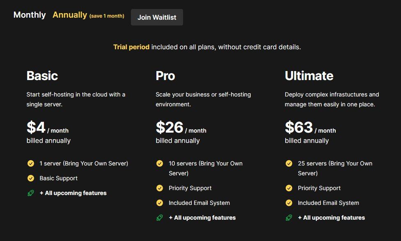Click the Join Waitlist button
401x241 pixels.
pos(157,17)
